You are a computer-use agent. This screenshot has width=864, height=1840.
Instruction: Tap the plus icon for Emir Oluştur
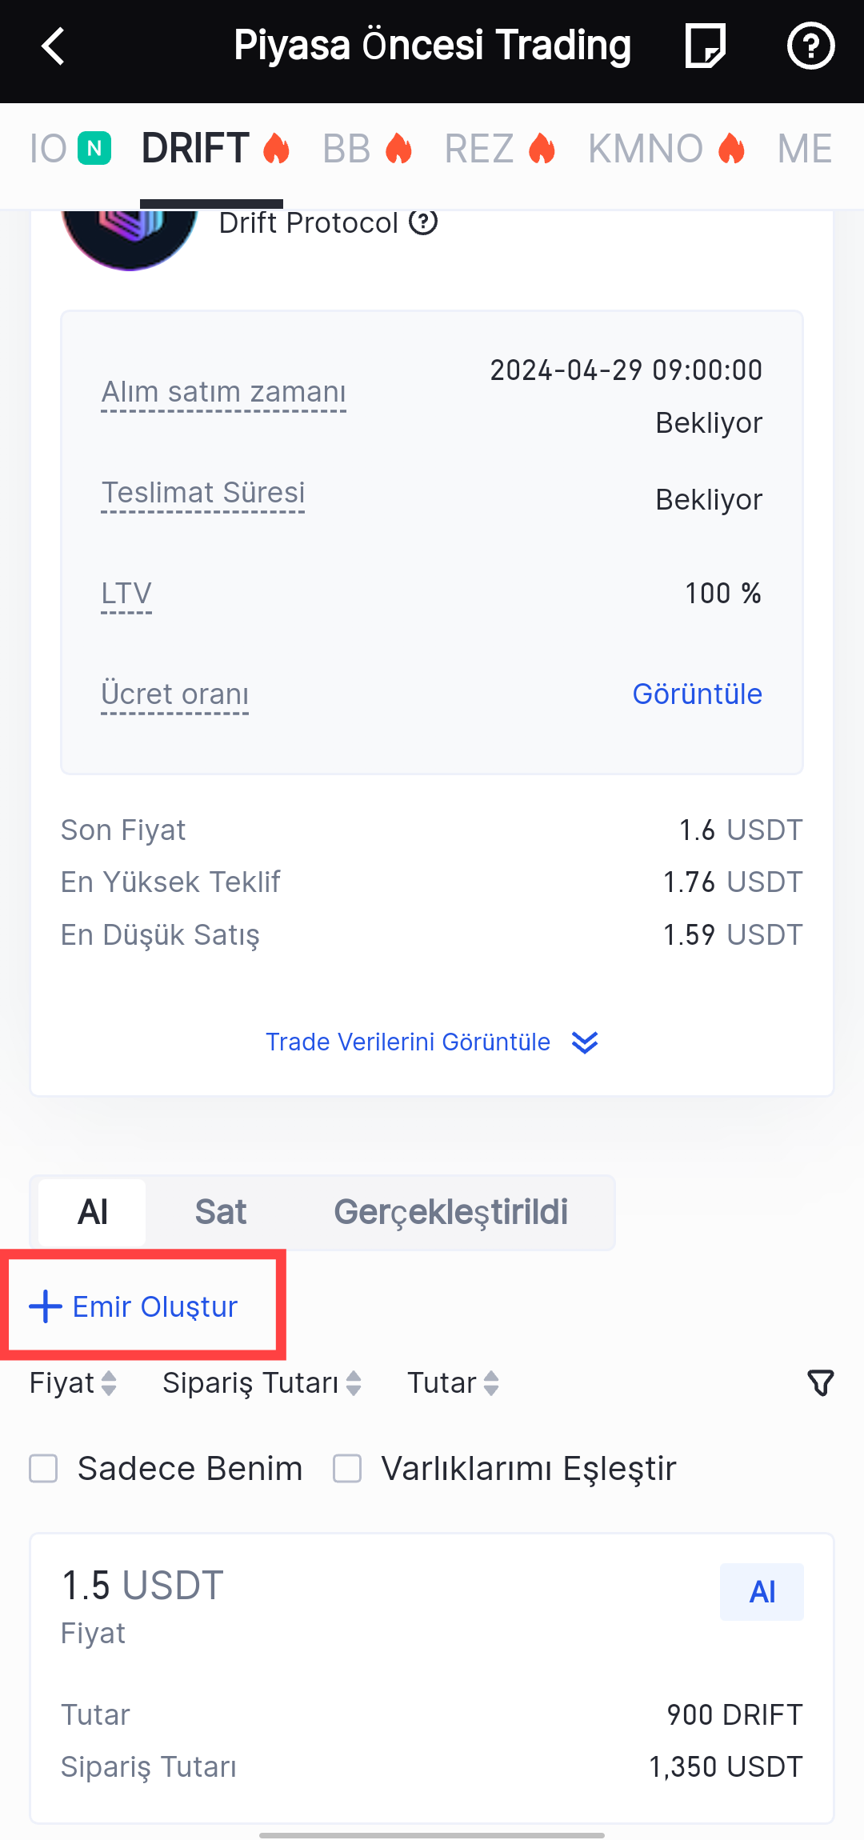[x=46, y=1306]
